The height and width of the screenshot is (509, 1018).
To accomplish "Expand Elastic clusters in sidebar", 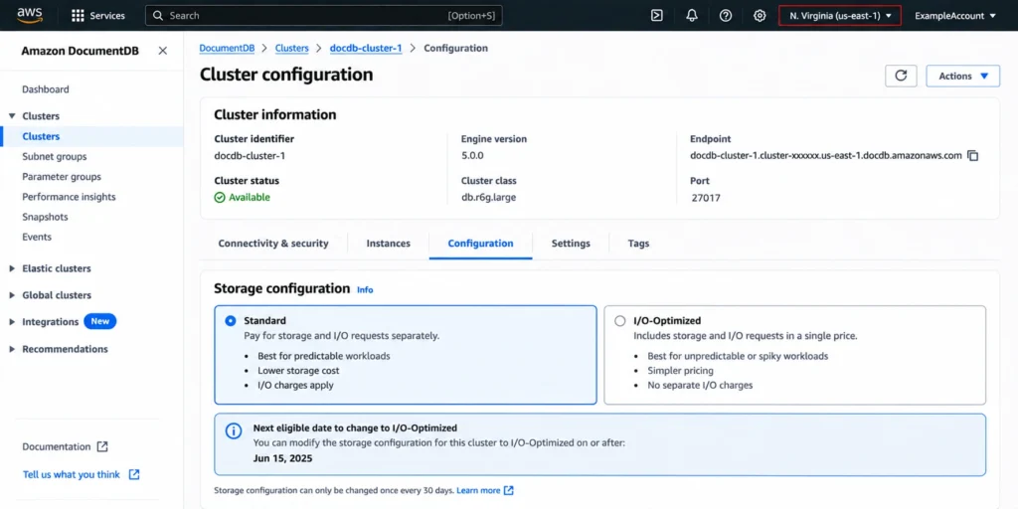I will [x=12, y=268].
